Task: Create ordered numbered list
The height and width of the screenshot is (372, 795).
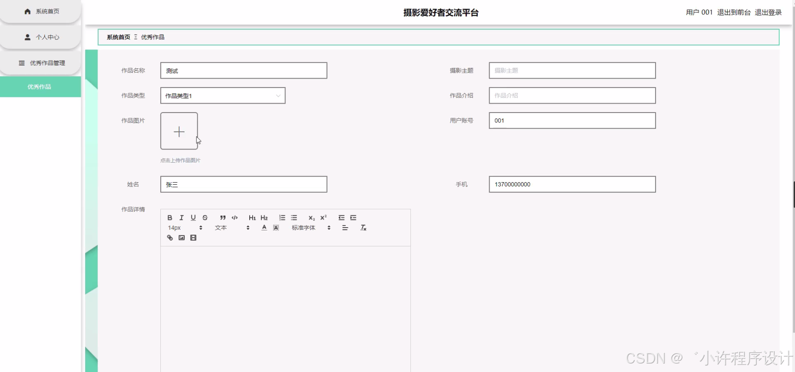Action: click(x=282, y=217)
